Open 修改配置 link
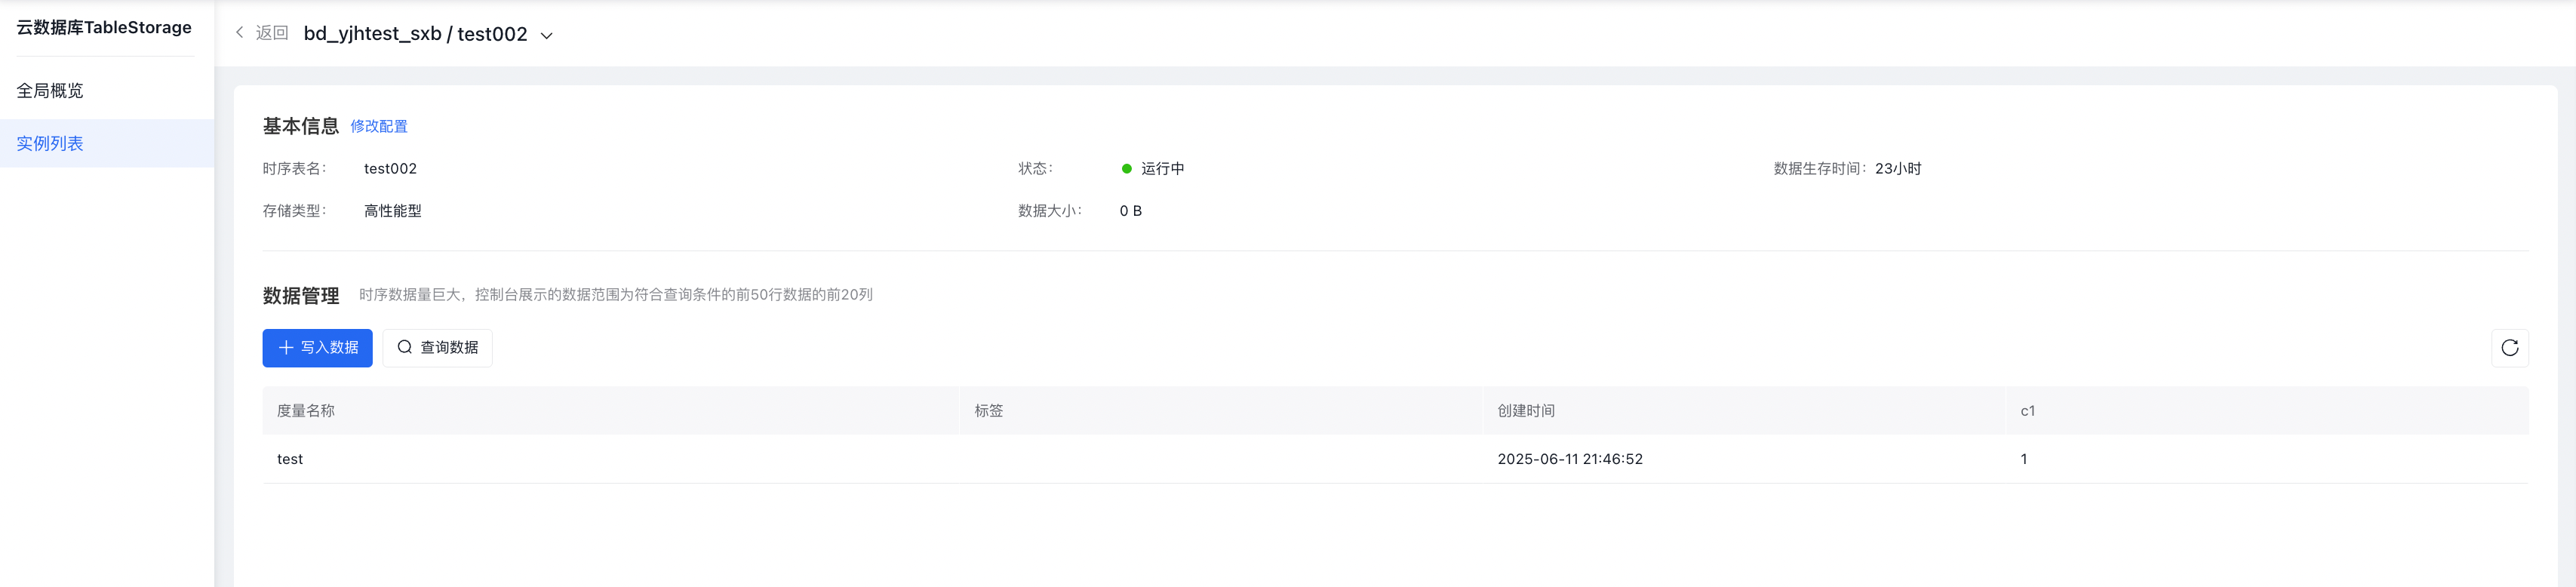Screen dimensions: 2576x587 379,126
